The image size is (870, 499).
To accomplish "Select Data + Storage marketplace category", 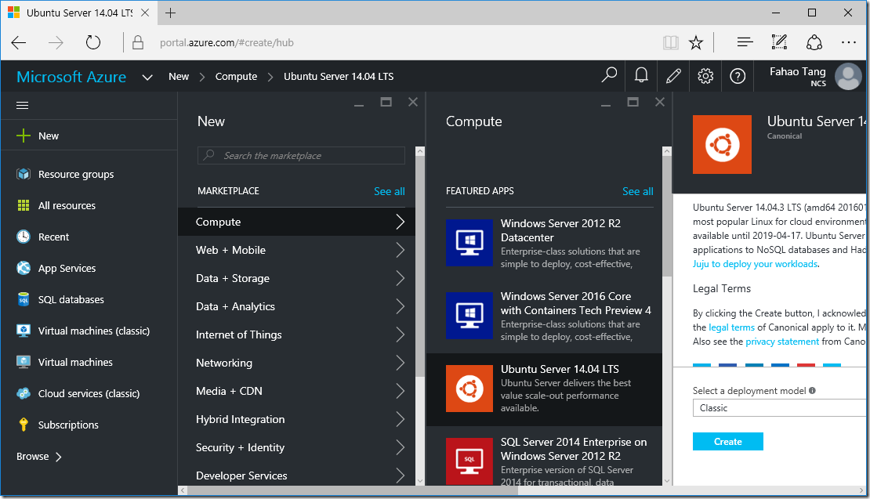I will (296, 278).
